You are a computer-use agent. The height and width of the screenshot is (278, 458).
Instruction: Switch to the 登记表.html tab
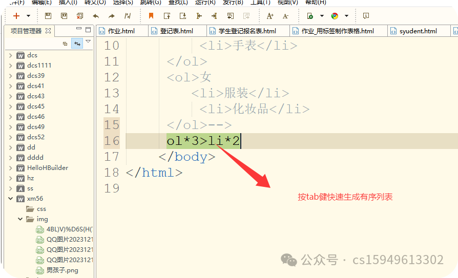pyautogui.click(x=176, y=31)
